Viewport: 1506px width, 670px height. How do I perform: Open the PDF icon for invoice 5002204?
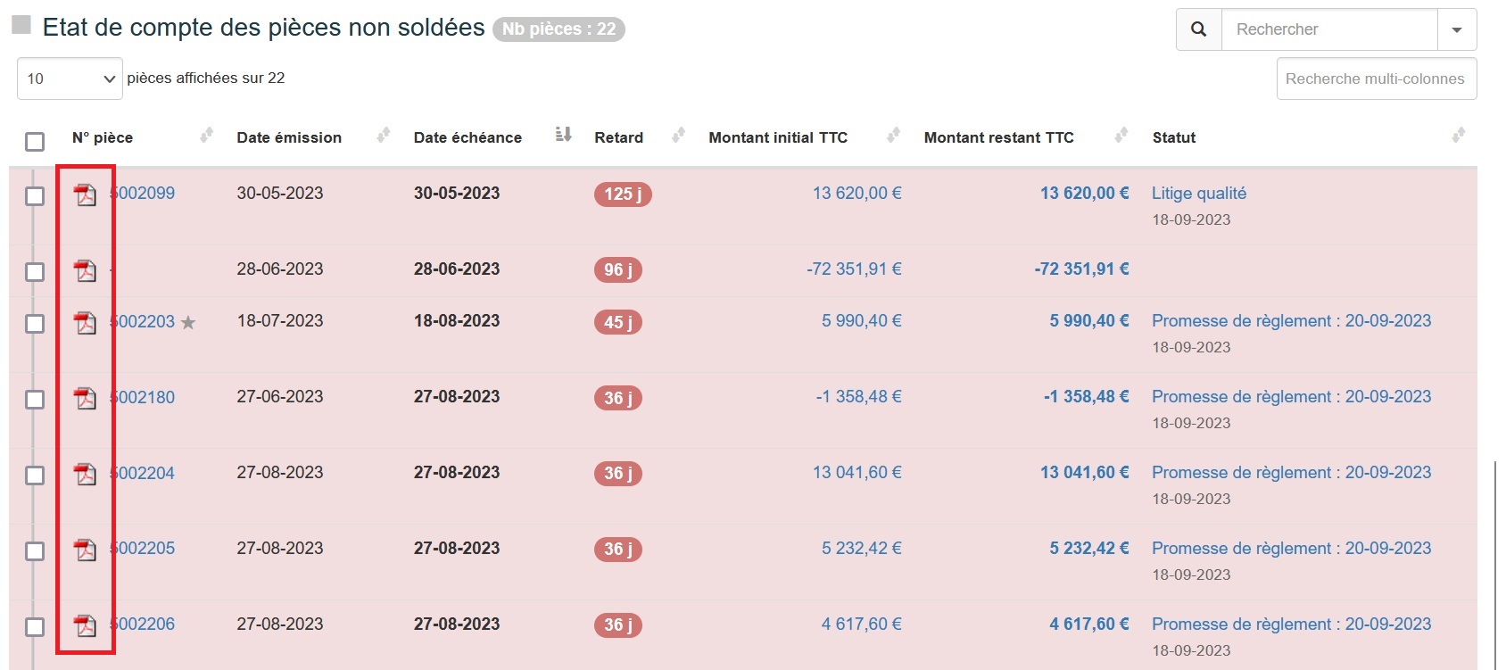pos(85,474)
